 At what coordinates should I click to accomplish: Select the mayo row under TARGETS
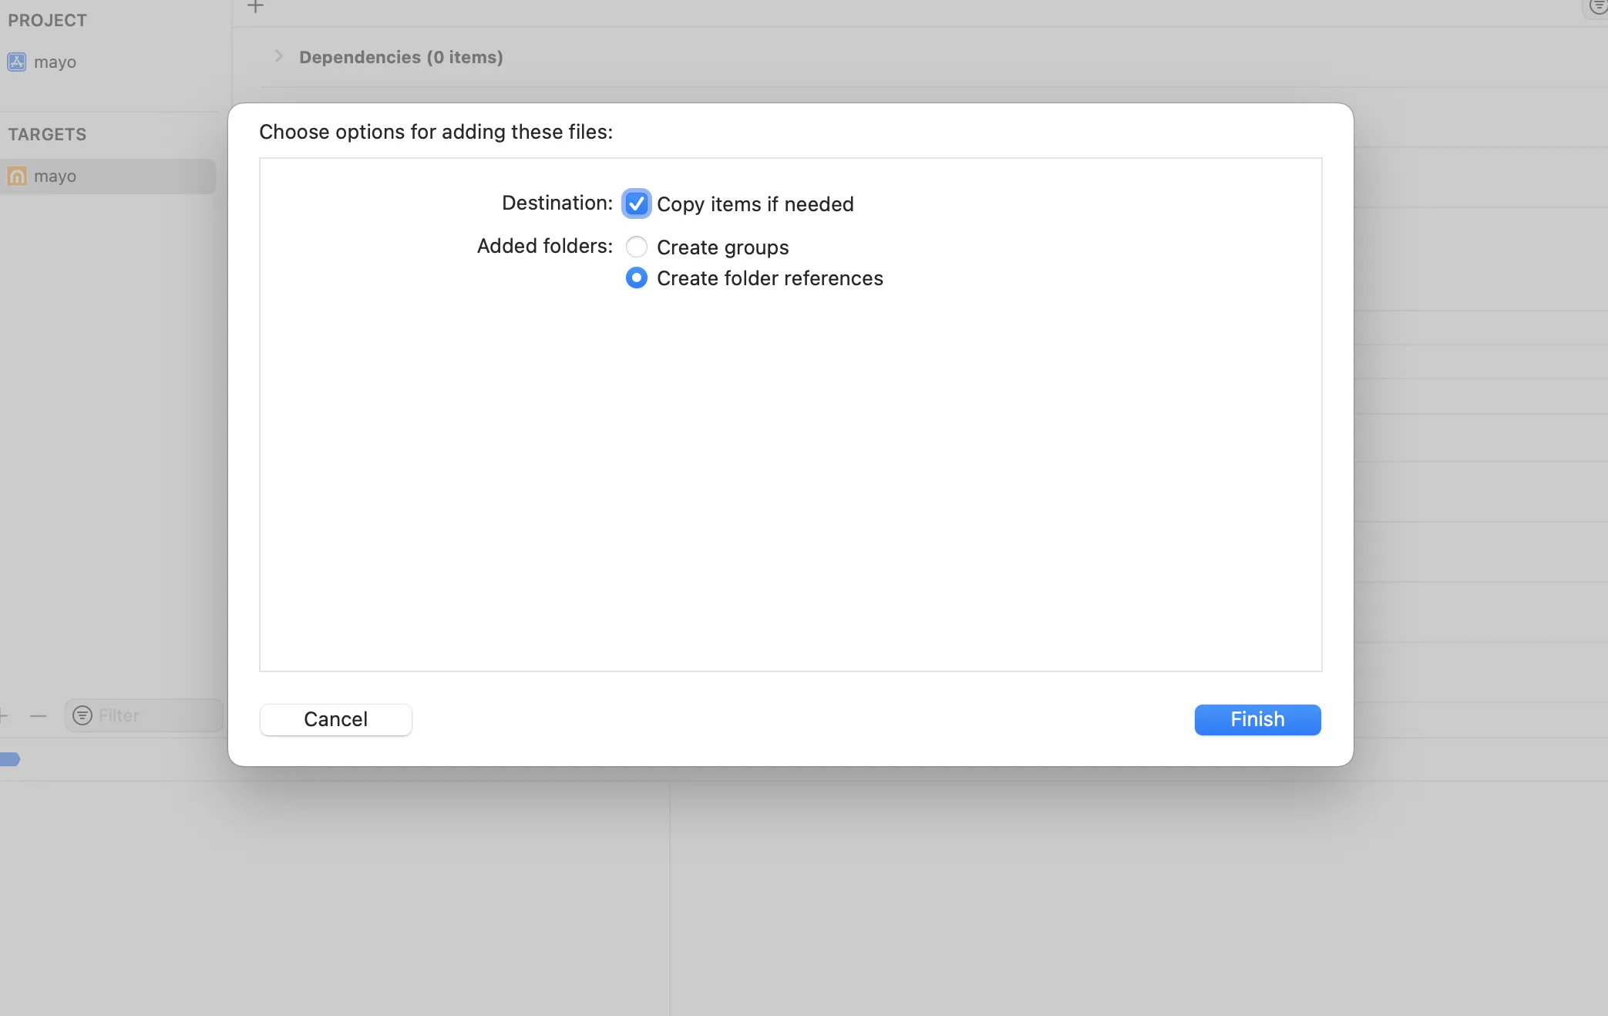pyautogui.click(x=108, y=177)
